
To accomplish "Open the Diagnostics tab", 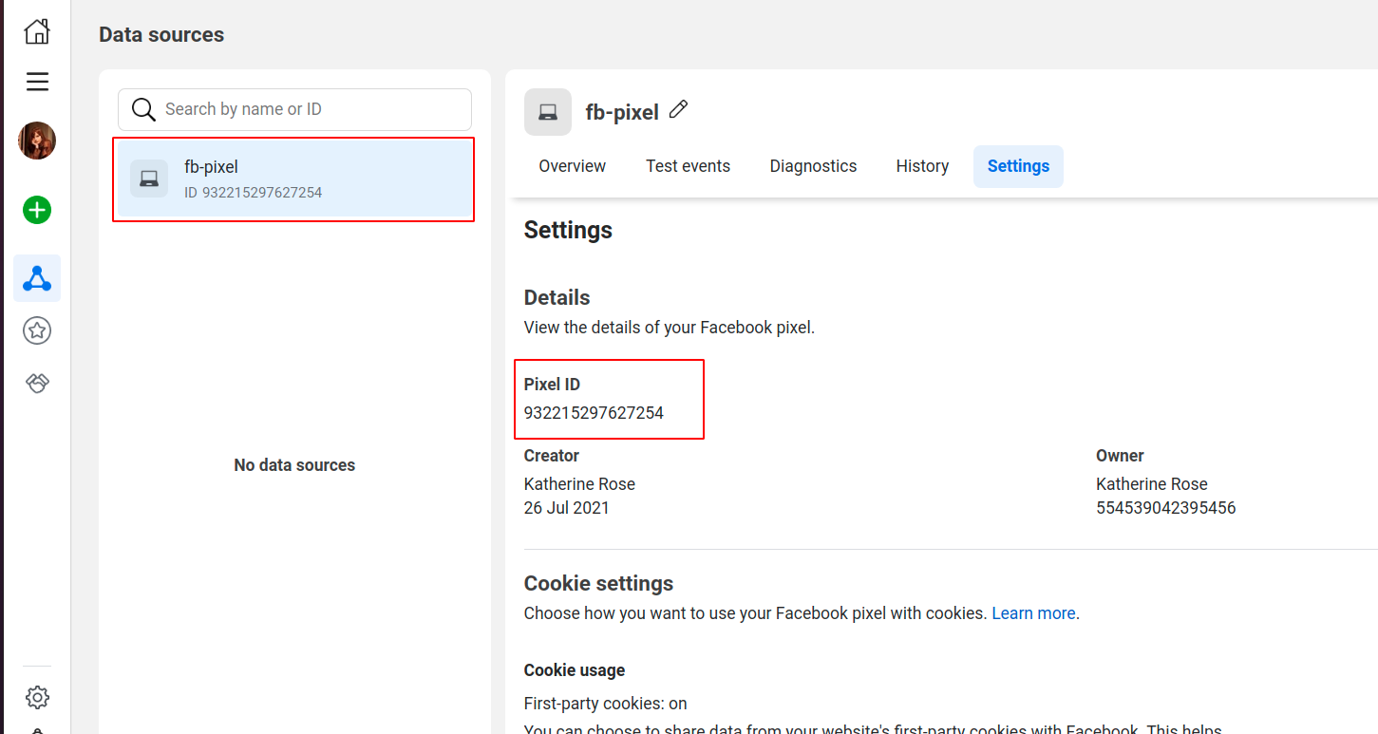I will point(813,166).
